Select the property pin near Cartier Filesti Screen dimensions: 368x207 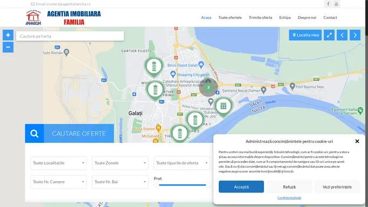(x=154, y=67)
